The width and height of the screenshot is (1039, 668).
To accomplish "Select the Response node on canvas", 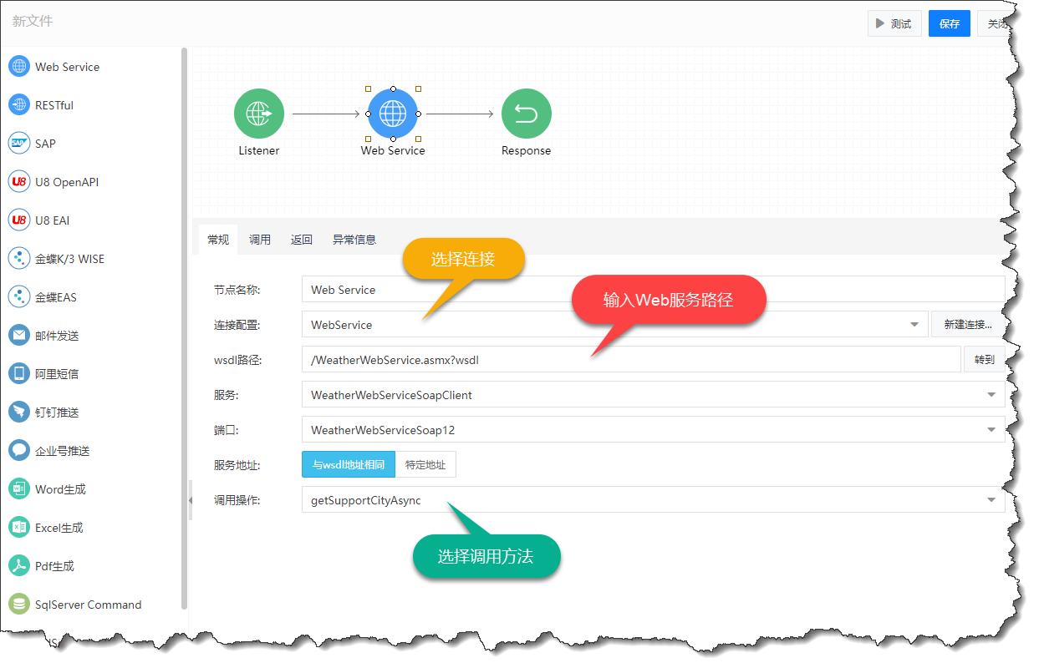I will [526, 114].
